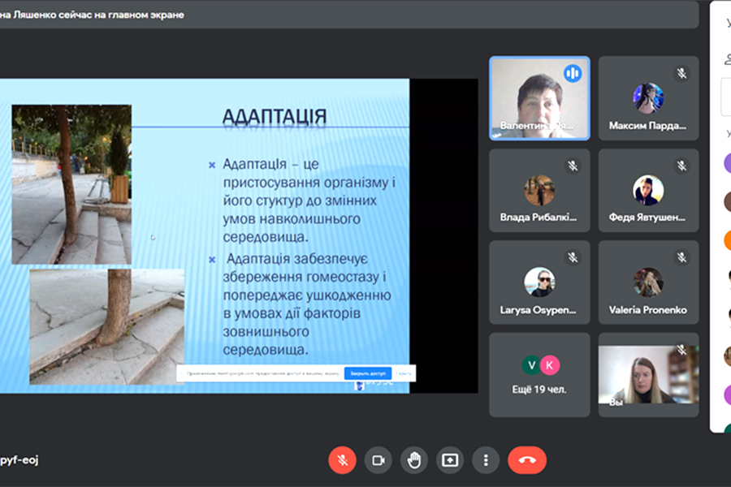
Task: Click the audio indicator on Валентина's tile
Action: (x=573, y=73)
